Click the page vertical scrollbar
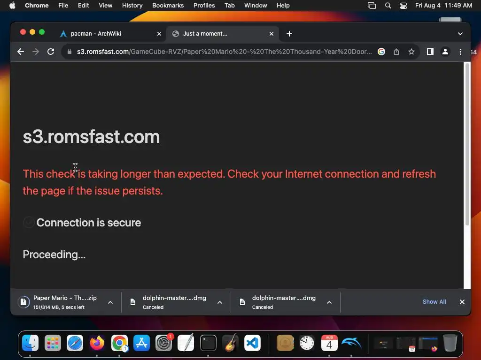The image size is (481, 360). click(467, 144)
